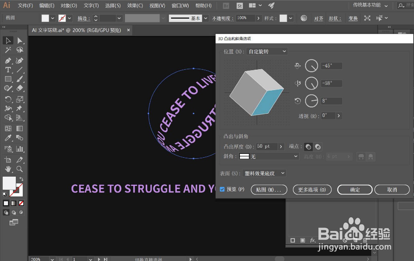The height and width of the screenshot is (261, 414).
Task: Open the Bevel (斜角) dropdown
Action: pos(269,156)
